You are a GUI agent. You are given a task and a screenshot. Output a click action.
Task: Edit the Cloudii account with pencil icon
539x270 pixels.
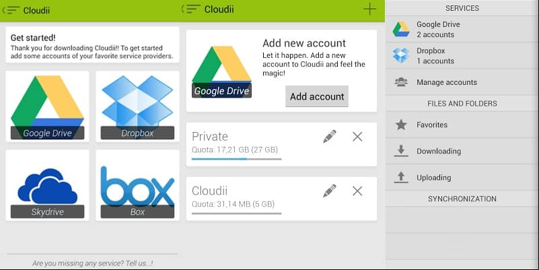coord(330,191)
